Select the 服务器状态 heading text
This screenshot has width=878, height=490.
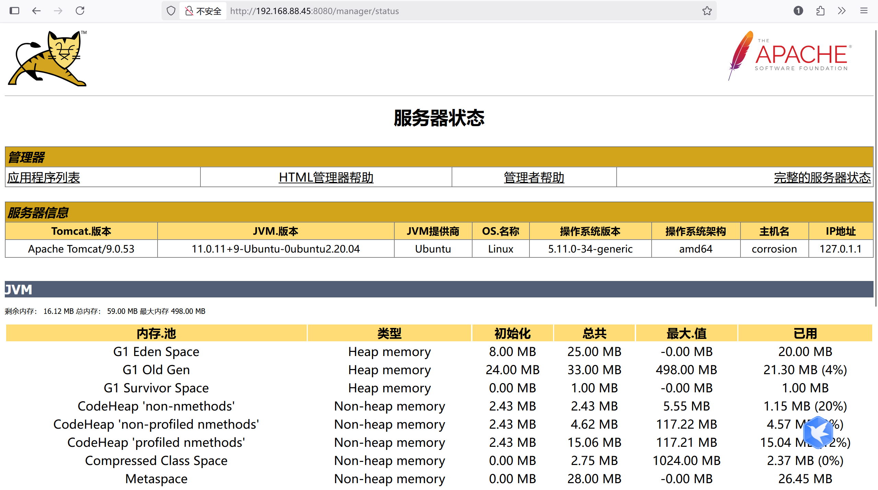point(439,118)
